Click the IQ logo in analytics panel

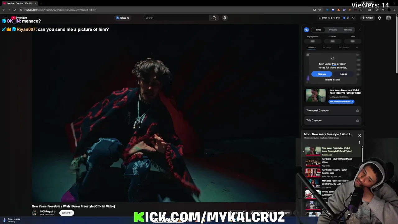[x=306, y=30]
